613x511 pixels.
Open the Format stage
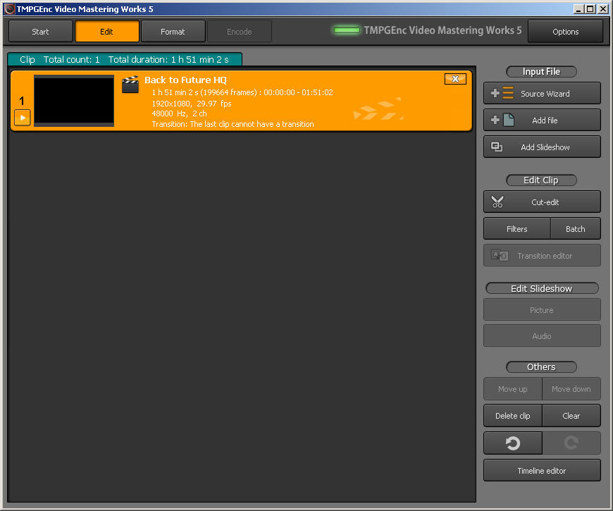click(173, 32)
